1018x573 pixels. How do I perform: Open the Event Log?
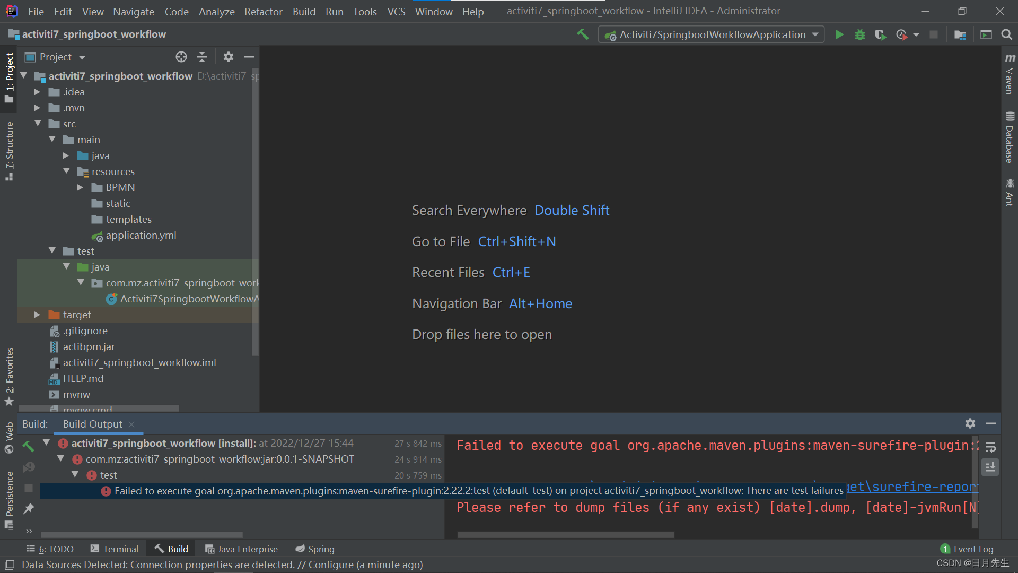pos(973,549)
